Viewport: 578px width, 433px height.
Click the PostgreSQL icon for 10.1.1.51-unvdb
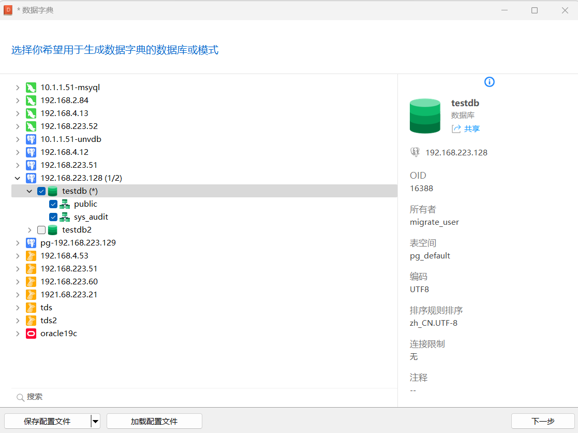[x=31, y=139]
